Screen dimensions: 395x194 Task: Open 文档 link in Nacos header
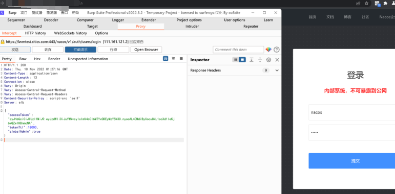(x=330, y=17)
